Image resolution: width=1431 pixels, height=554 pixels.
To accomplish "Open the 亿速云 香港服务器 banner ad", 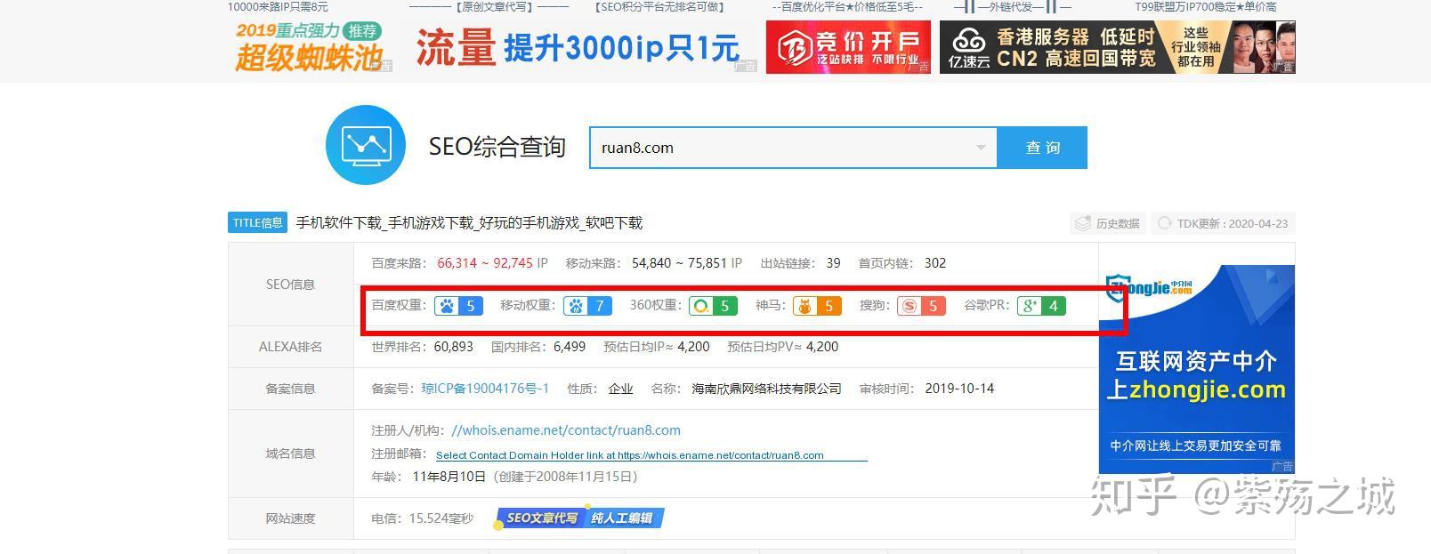I will tap(1117, 47).
